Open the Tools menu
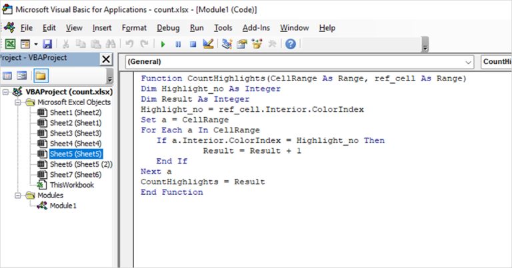 point(223,28)
